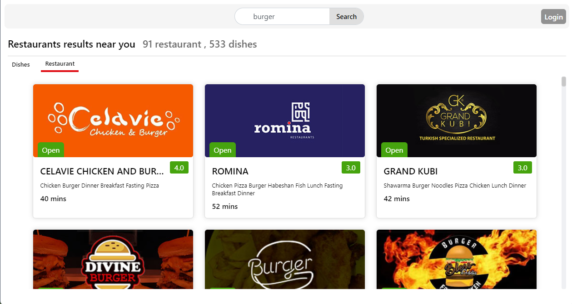Click 'Chicken Burger Dinner Breakfast Fasting Pizza' tags
The image size is (572, 304).
(x=99, y=185)
